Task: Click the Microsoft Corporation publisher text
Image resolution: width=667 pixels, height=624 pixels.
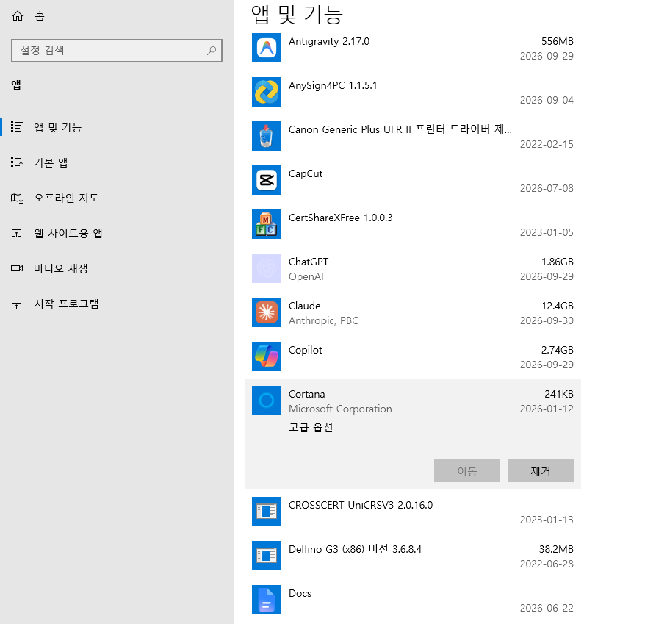Action: [340, 409]
